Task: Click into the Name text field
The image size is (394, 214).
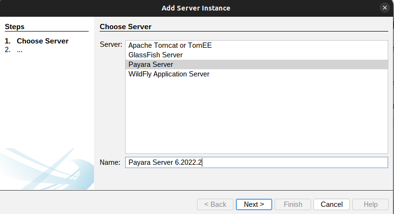Action: click(x=288, y=162)
